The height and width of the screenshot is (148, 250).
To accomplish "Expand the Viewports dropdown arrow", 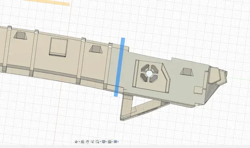I will pos(118,142).
